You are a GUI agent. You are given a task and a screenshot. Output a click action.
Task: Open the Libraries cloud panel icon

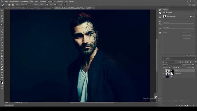pyautogui.click(x=160, y=33)
